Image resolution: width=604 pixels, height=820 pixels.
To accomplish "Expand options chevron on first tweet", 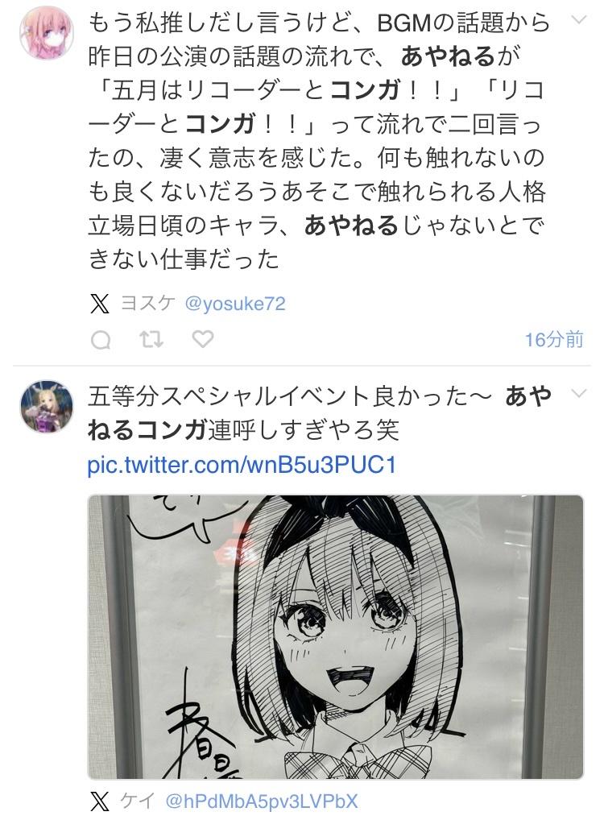I will [578, 20].
